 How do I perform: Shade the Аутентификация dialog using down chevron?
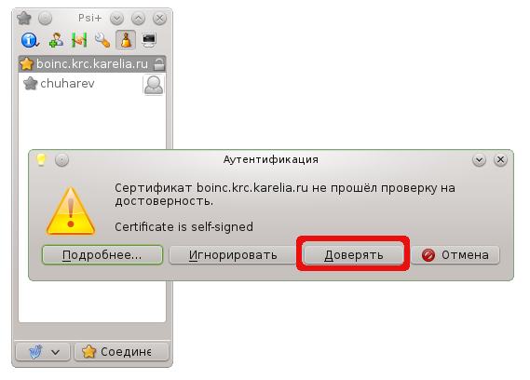click(x=479, y=159)
